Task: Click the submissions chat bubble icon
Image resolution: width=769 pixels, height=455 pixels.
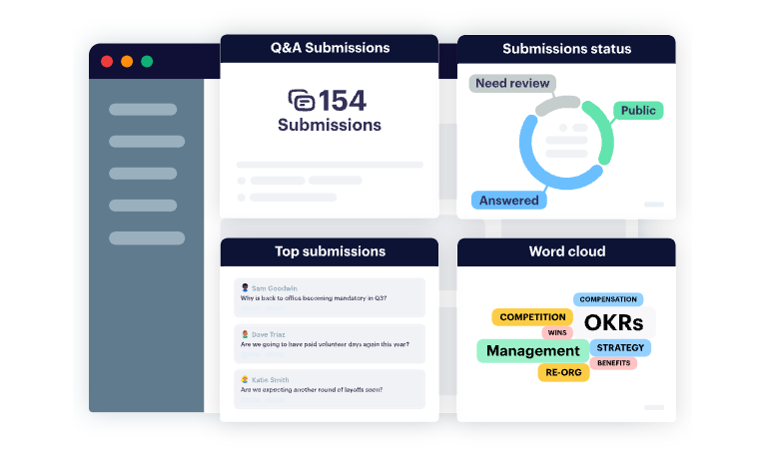Action: (x=302, y=101)
